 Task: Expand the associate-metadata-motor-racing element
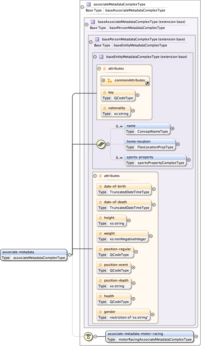pyautogui.click(x=196, y=336)
